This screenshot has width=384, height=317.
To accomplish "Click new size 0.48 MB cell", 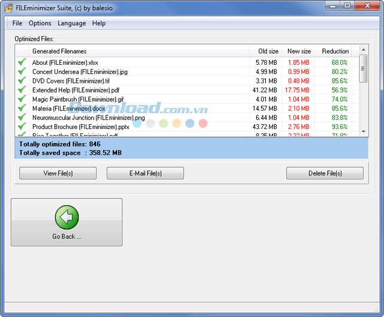I will 299,81.
